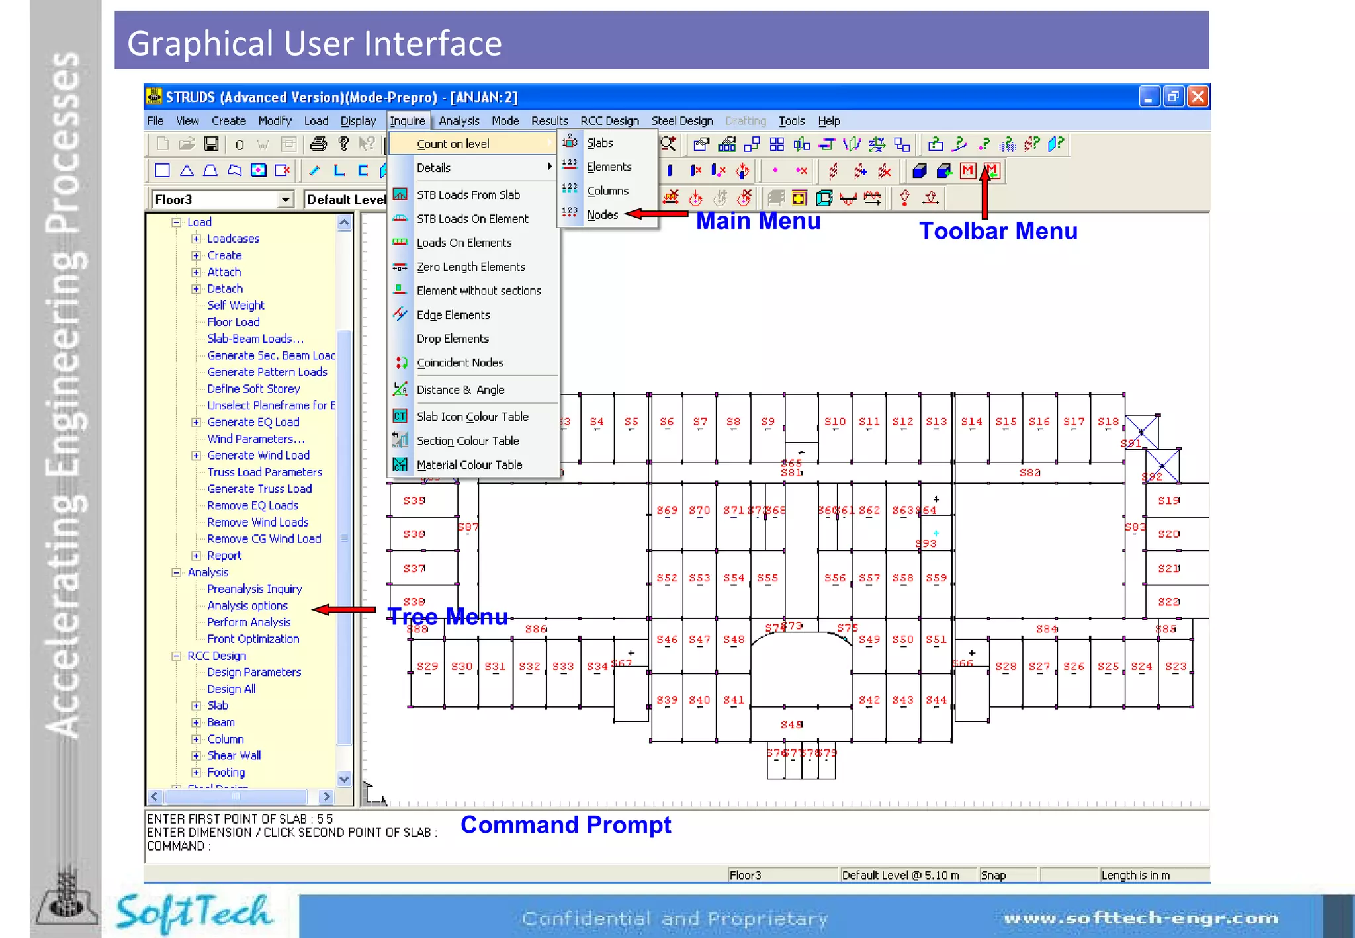Expand the Shear Wall tree node

coord(197,755)
